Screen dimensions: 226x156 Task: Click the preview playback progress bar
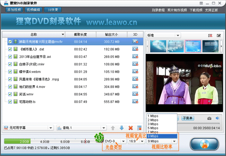(199, 124)
